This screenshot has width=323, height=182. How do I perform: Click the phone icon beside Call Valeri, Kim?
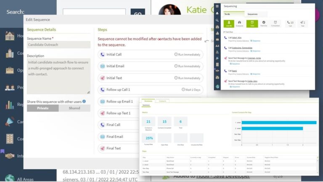pos(225,38)
